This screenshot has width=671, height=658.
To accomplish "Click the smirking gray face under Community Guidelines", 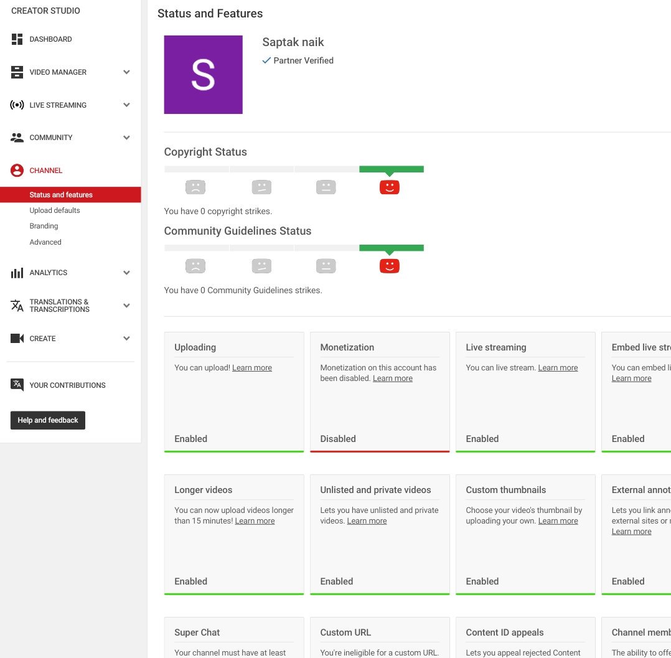I will (x=261, y=266).
